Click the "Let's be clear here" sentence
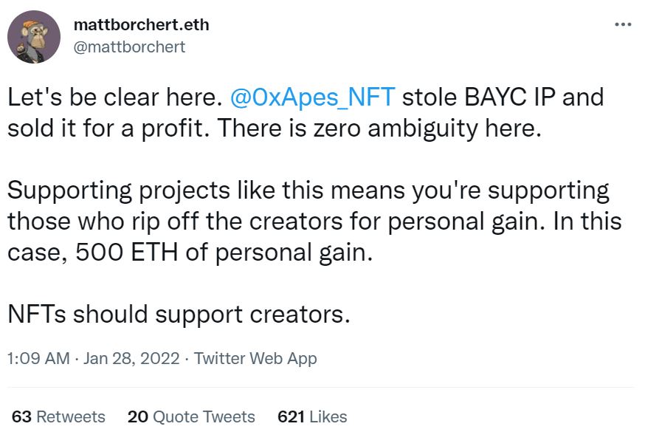This screenshot has height=432, width=645. tap(115, 97)
